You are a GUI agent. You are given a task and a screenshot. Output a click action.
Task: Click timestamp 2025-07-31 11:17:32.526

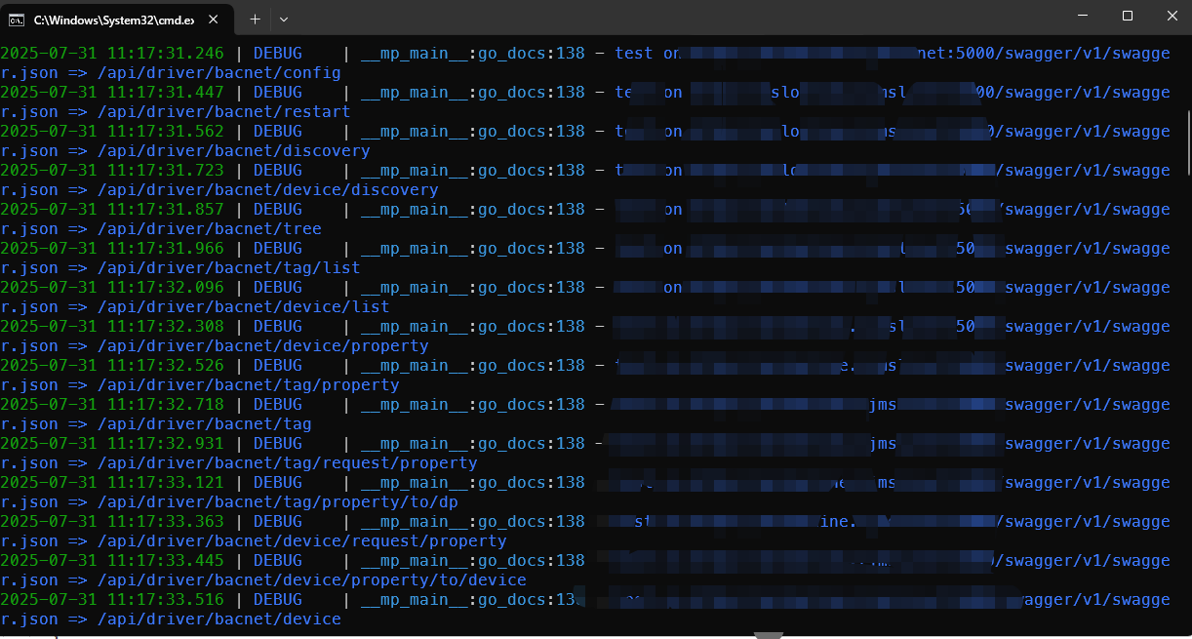tap(112, 366)
